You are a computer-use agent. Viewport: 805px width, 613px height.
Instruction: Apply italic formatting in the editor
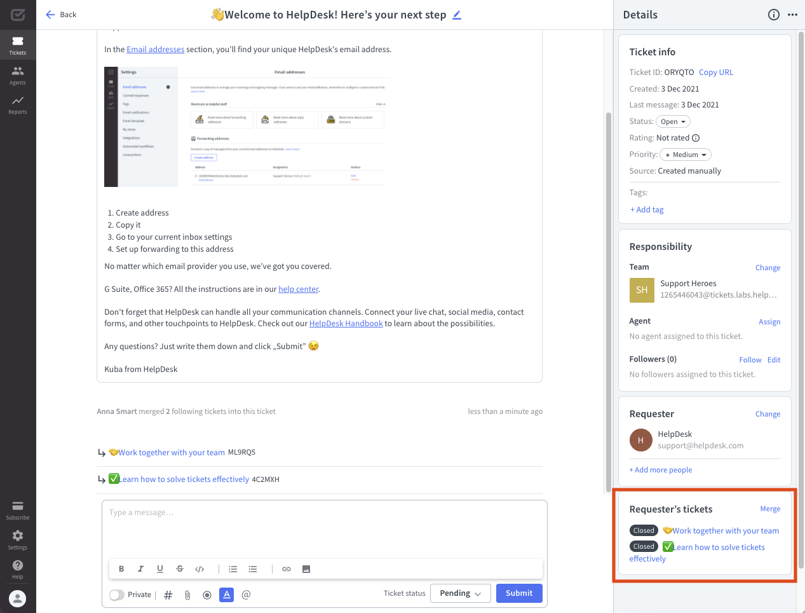pos(140,569)
